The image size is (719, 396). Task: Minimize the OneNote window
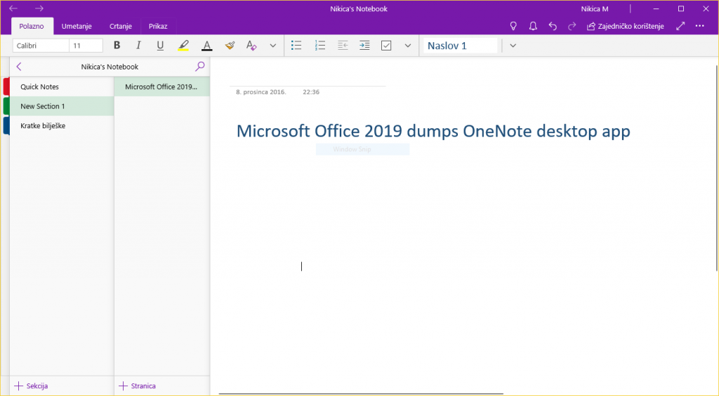pos(657,8)
